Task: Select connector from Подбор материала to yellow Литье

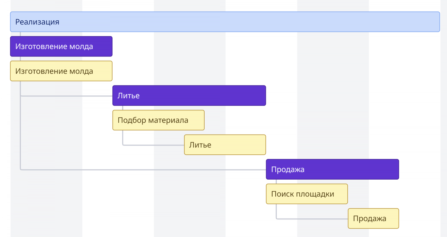Action: pos(153,145)
